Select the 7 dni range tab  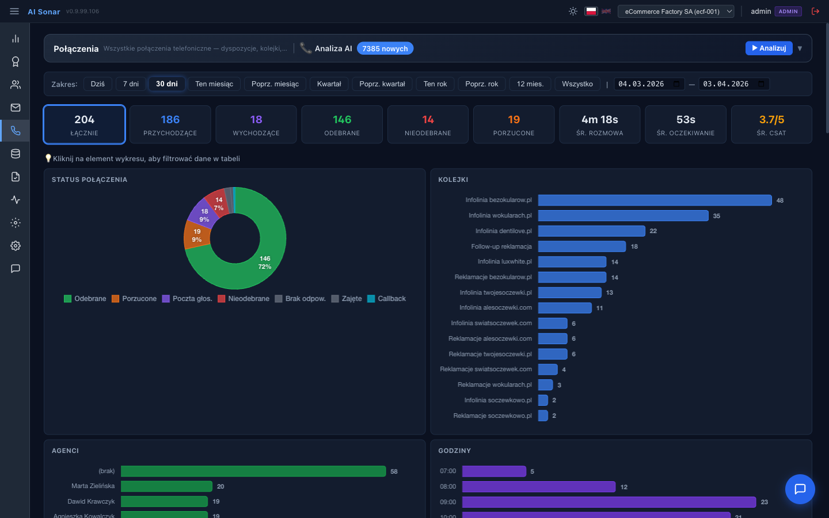click(131, 84)
